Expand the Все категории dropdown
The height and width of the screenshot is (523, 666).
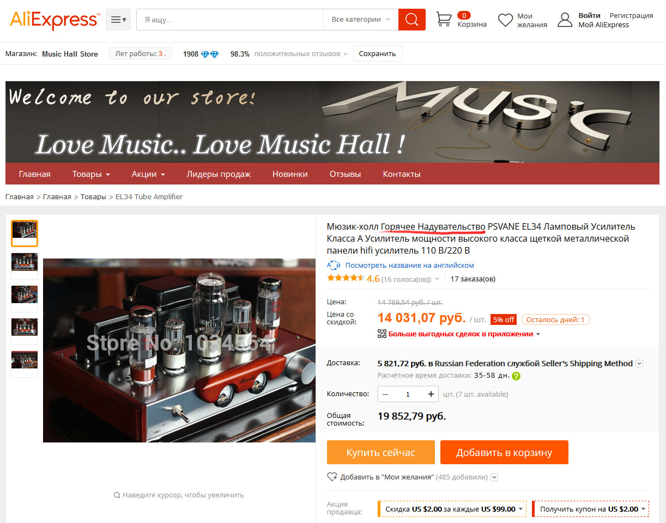coord(361,20)
